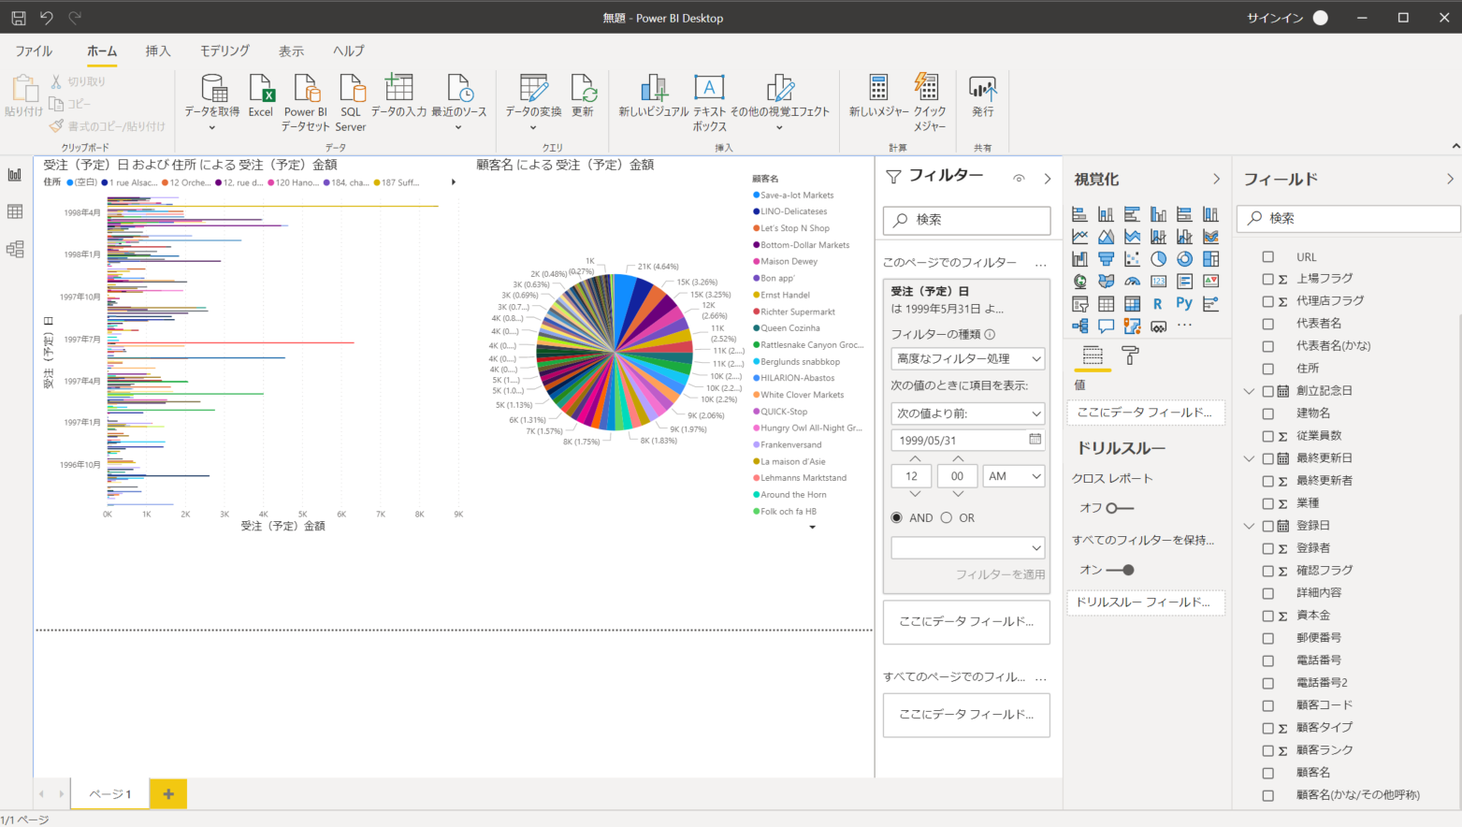Image resolution: width=1462 pixels, height=827 pixels.
Task: Open the empty second condition dropdown
Action: 967,547
